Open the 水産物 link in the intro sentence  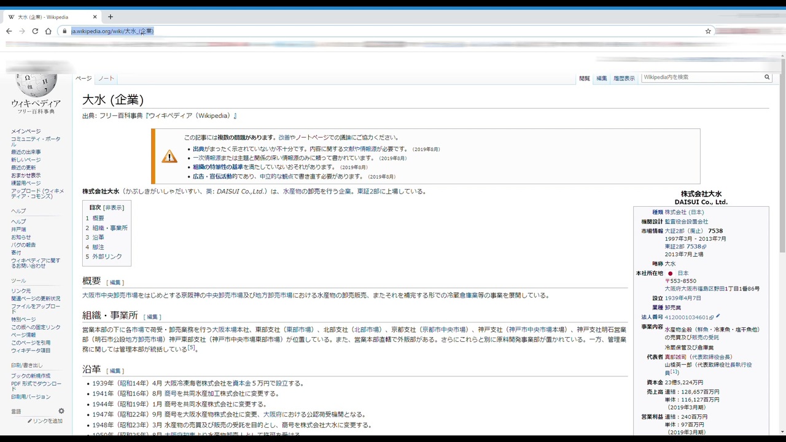[292, 192]
